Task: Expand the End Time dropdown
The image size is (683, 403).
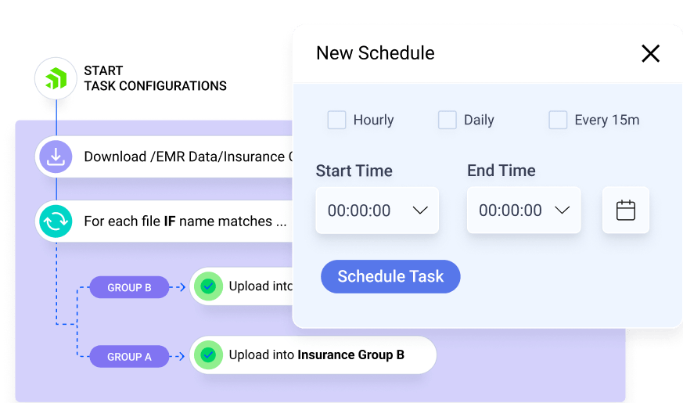Action: pos(524,210)
